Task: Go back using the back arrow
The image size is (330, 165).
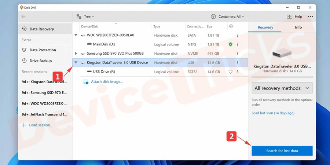Action: 23,16
